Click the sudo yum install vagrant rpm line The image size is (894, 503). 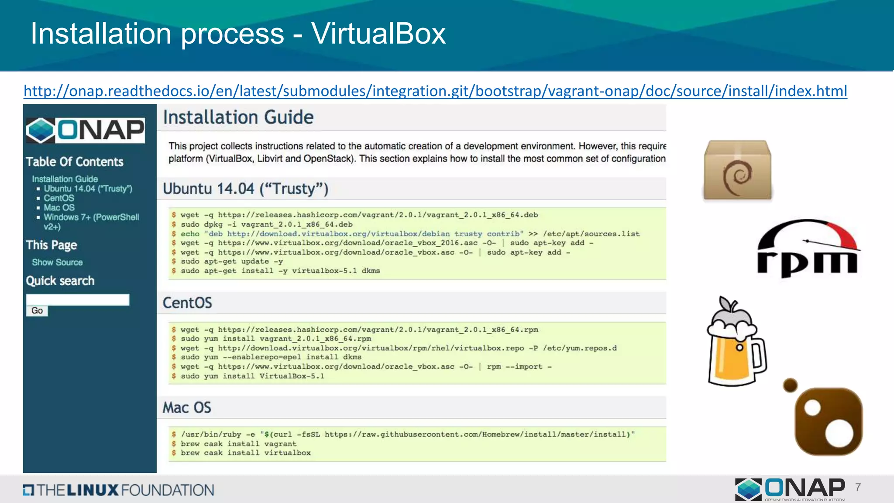pyautogui.click(x=272, y=339)
